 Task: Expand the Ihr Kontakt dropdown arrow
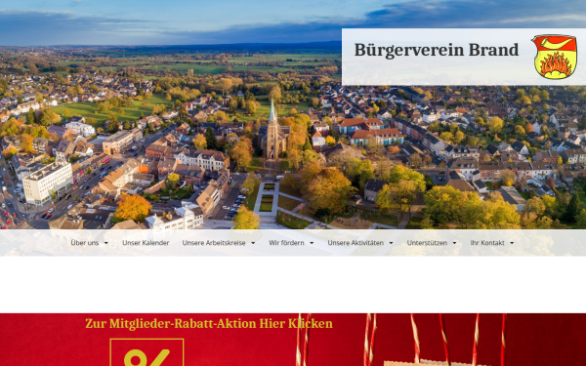pos(512,243)
